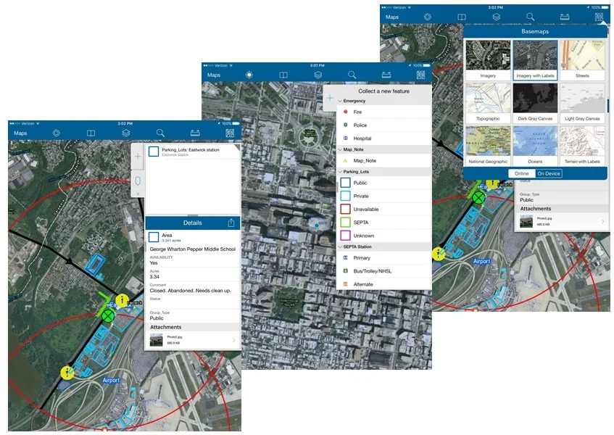Image resolution: width=614 pixels, height=435 pixels.
Task: Select the measure tool on left screen
Action: point(195,133)
